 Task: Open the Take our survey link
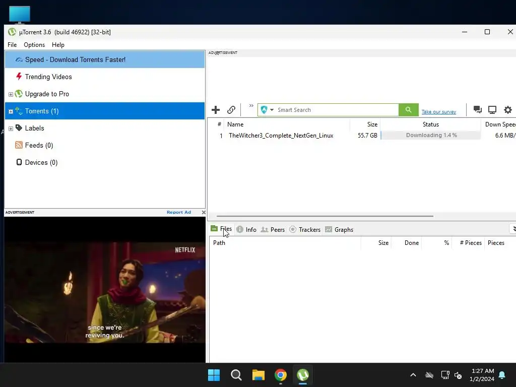pyautogui.click(x=439, y=111)
